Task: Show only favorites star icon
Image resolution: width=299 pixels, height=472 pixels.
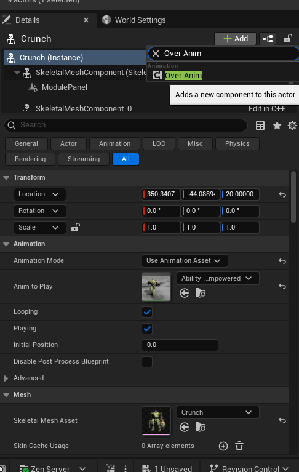Action: point(277,126)
